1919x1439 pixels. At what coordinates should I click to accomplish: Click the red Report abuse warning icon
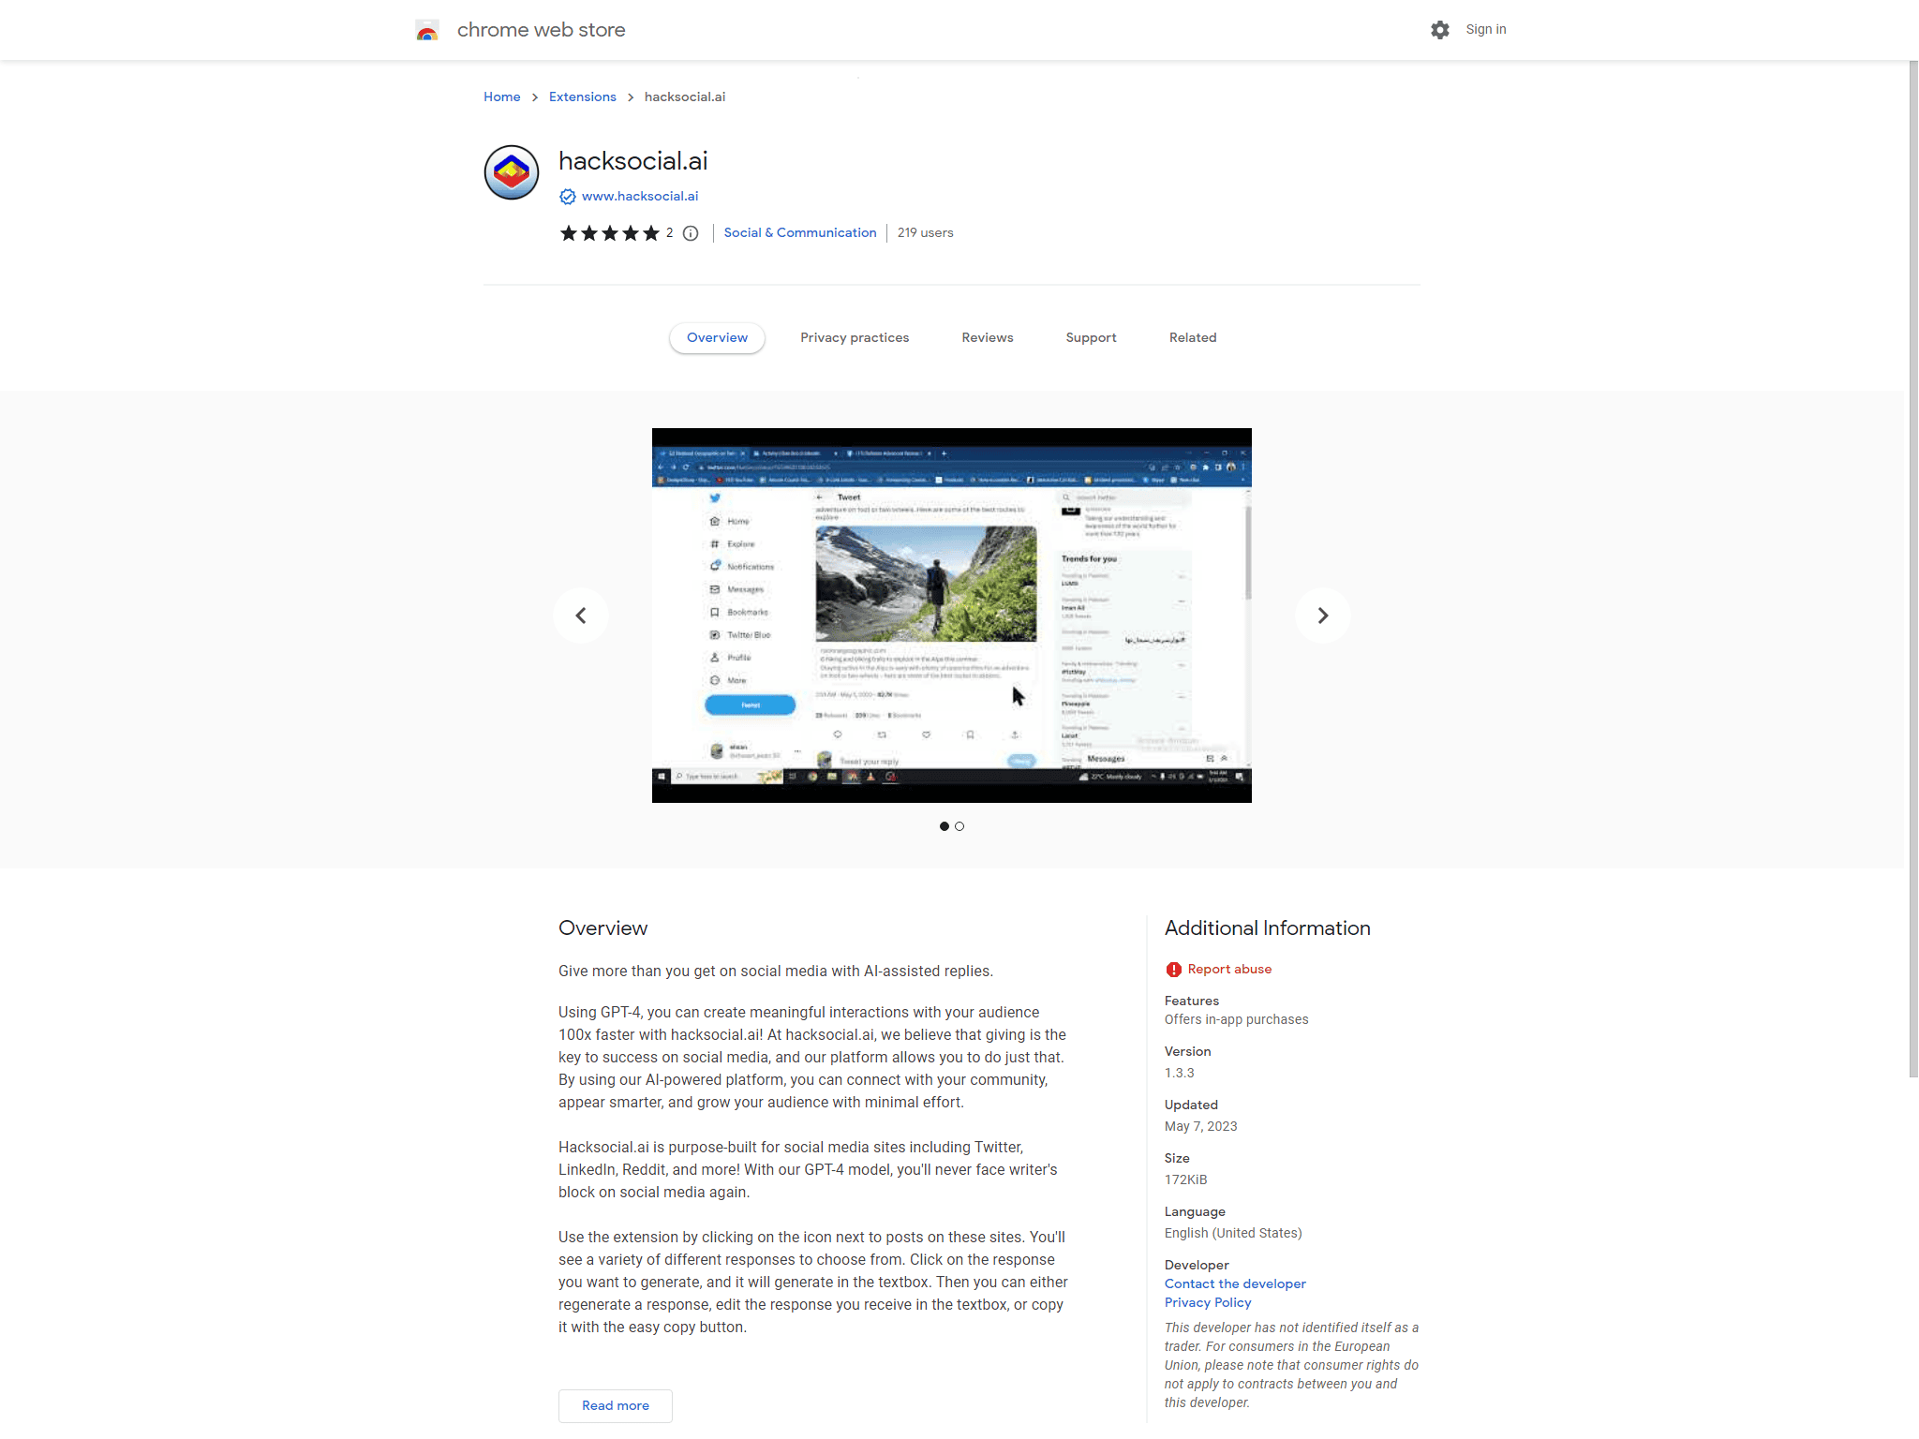1174,970
